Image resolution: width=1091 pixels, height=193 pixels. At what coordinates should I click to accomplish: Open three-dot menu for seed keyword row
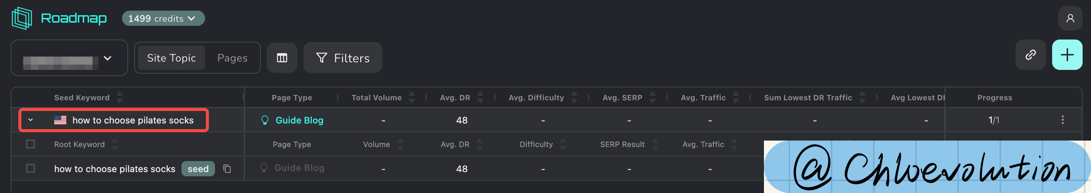(x=1062, y=120)
